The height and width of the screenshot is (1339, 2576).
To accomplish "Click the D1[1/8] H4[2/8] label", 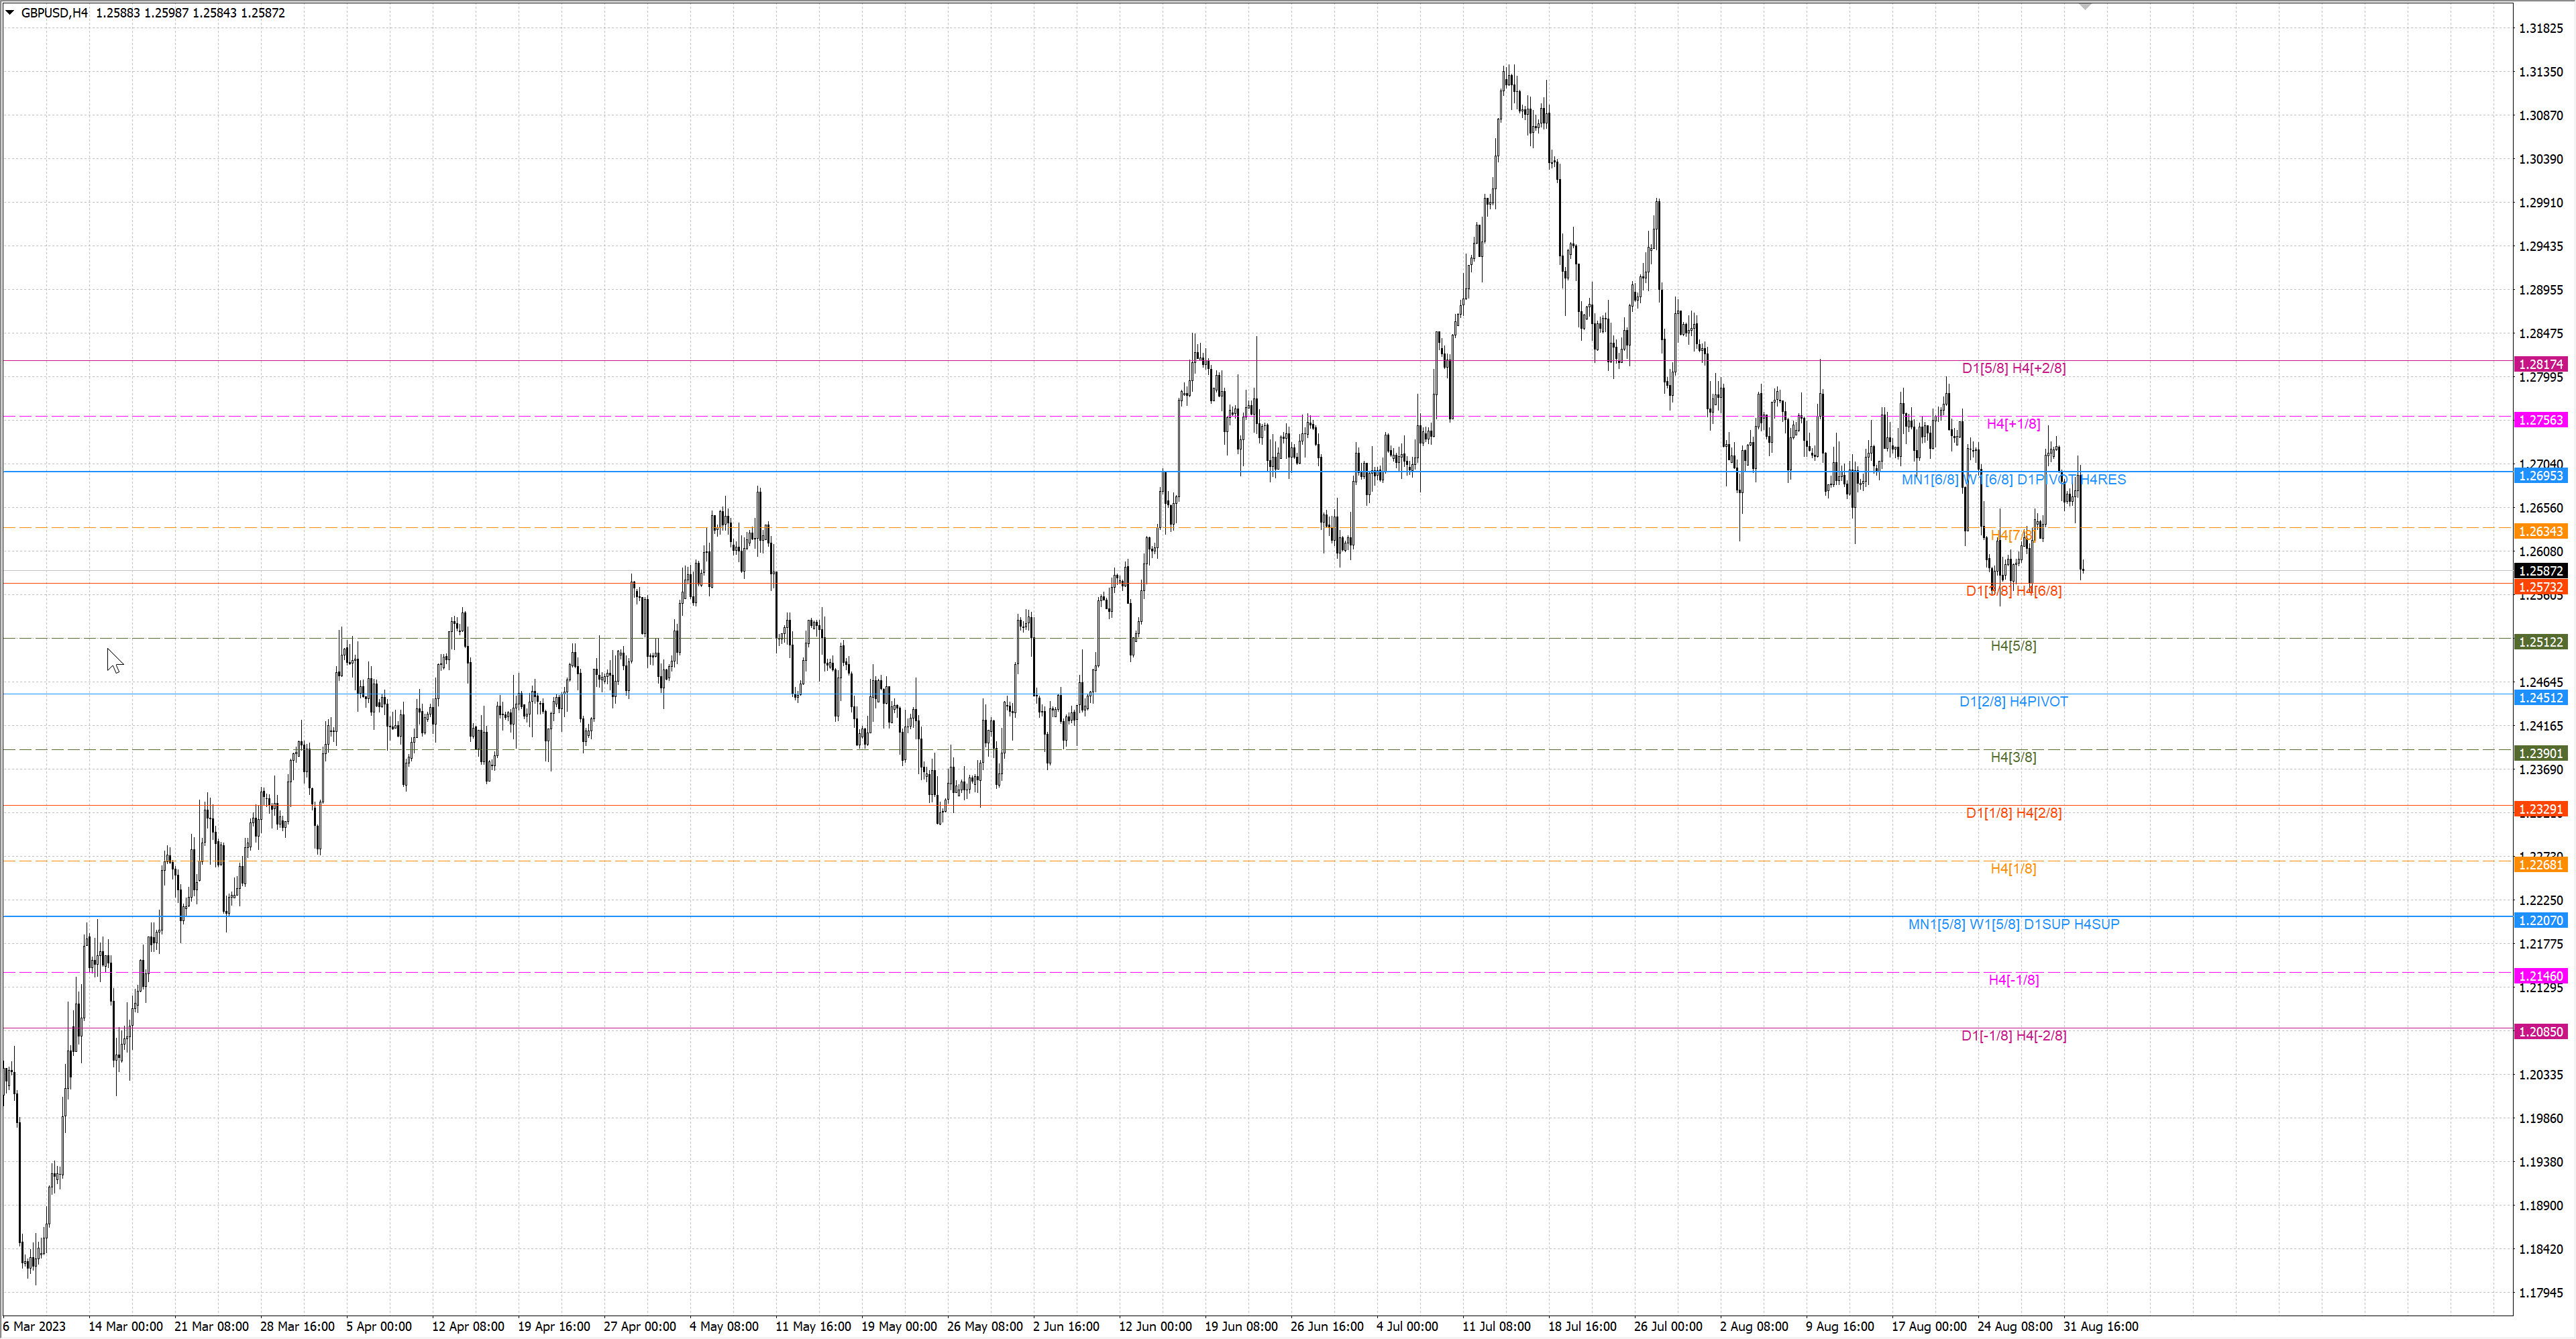I will [x=2013, y=813].
